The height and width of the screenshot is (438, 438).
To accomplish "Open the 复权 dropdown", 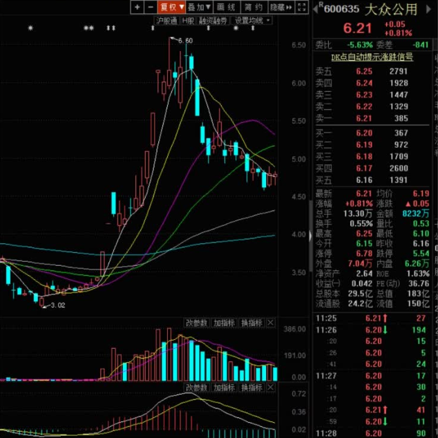I will 171,7.
